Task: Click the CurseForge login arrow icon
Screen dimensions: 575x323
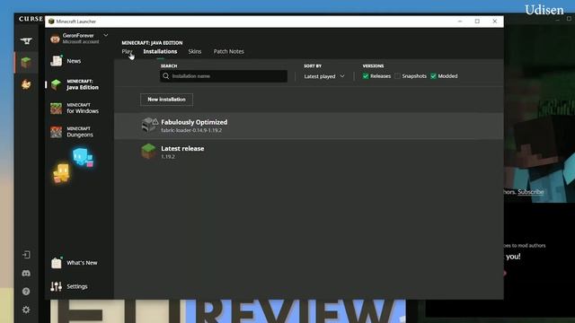Action: [x=26, y=255]
